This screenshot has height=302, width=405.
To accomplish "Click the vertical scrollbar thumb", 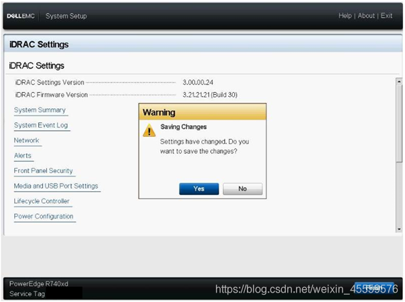I will (399, 124).
